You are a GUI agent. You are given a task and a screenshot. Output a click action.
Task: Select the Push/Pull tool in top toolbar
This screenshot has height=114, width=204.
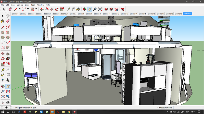pyautogui.click(x=42, y=9)
